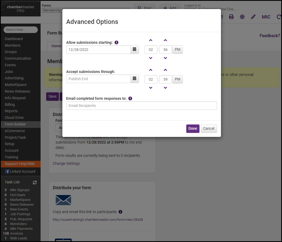Increase the end time minutes
This screenshot has height=242, width=282.
coord(165,70)
